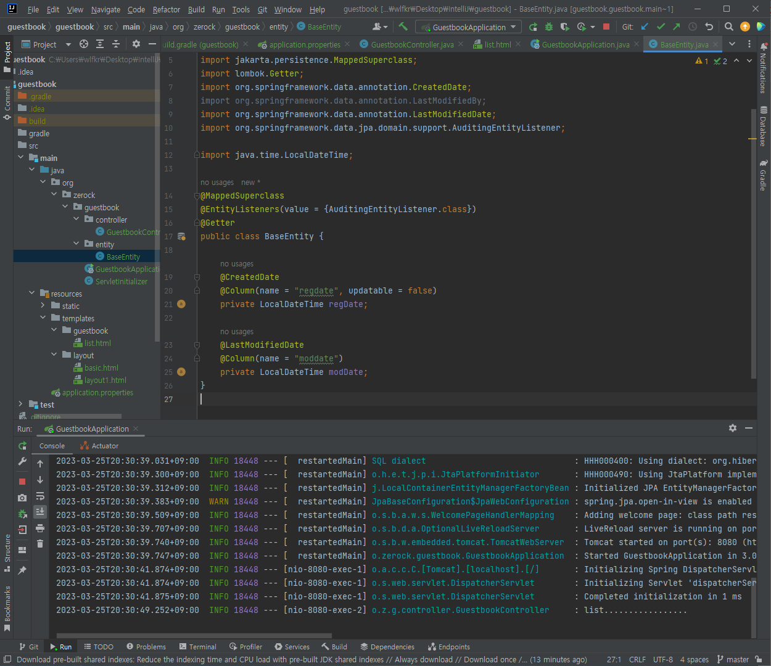Image resolution: width=771 pixels, height=666 pixels.
Task: Open the Gradle tool window
Action: (764, 175)
